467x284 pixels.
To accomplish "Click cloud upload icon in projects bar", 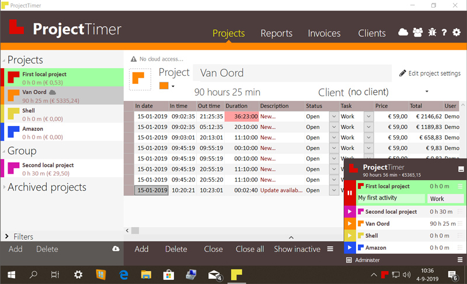I will pos(116,248).
